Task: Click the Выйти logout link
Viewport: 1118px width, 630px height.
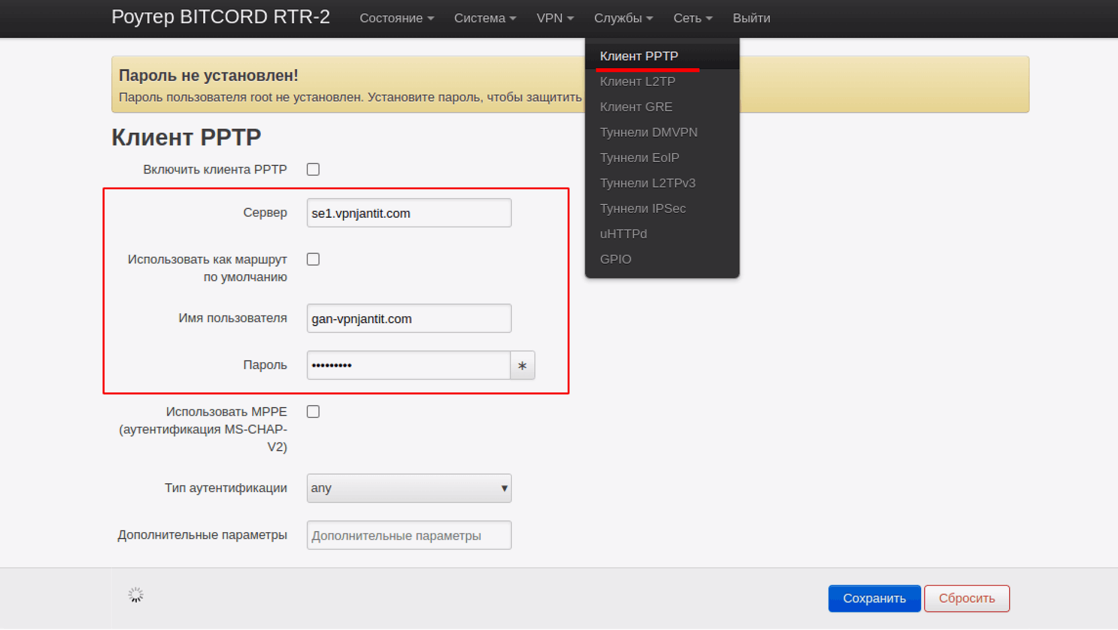Action: 751,18
